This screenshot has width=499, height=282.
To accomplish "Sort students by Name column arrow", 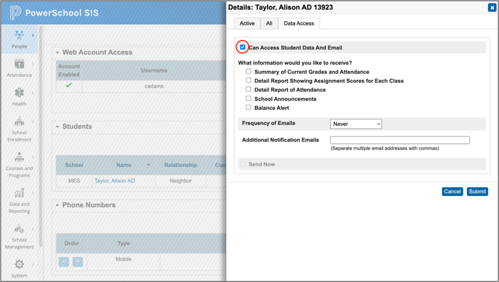I will (149, 165).
